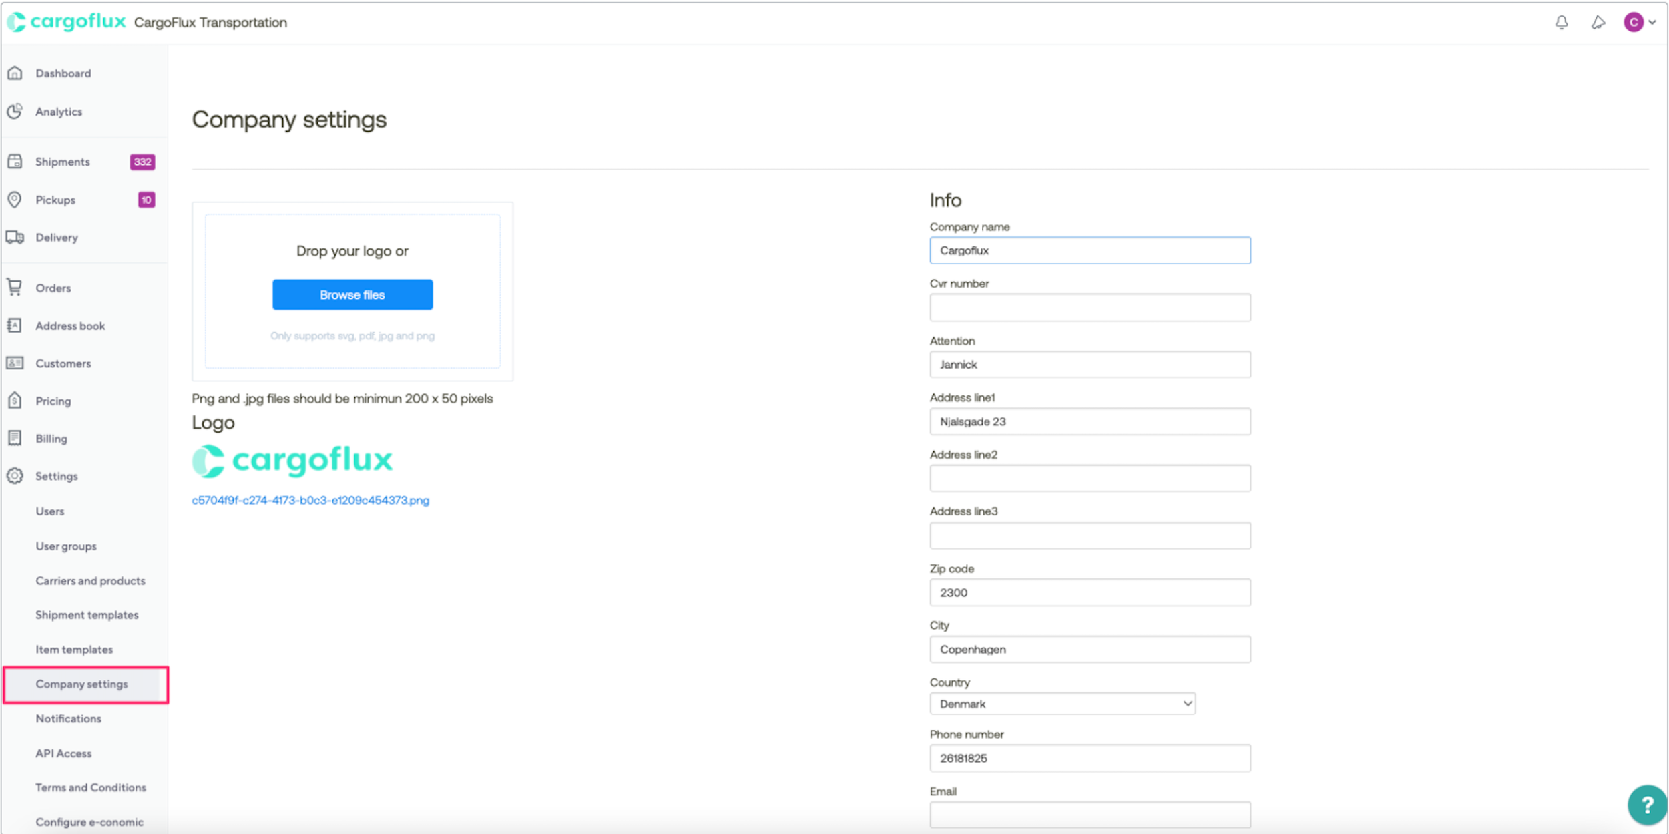This screenshot has height=834, width=1669.
Task: Go to Orders in the sidebar
Action: click(x=53, y=288)
